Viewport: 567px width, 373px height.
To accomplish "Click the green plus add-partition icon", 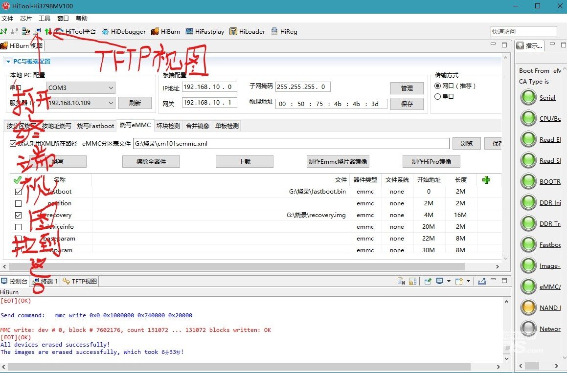I will (x=486, y=179).
